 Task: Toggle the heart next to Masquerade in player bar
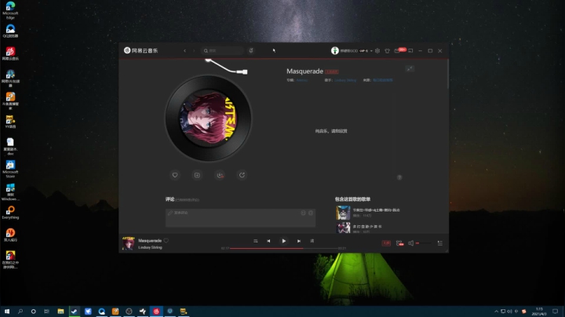[166, 241]
